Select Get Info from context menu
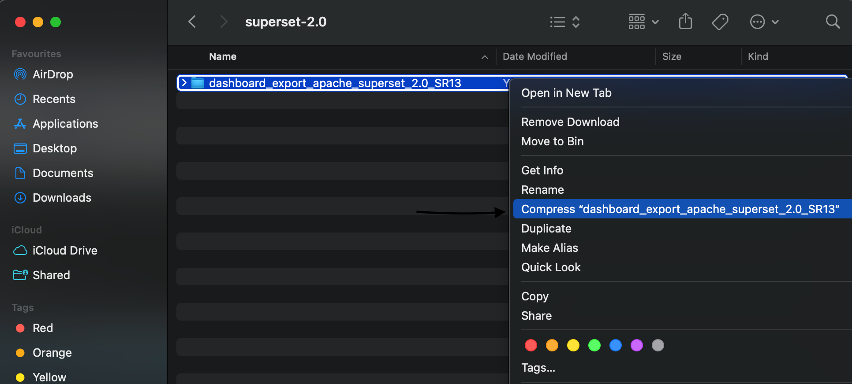Viewport: 852px width, 384px height. coord(542,170)
